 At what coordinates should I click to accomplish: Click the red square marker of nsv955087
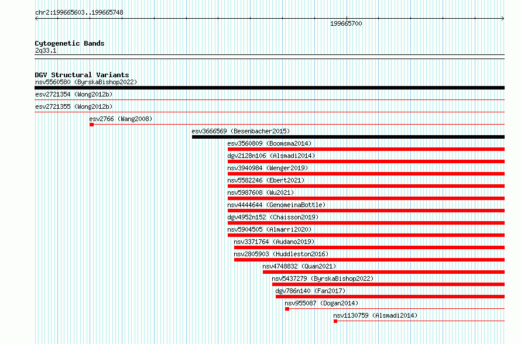pyautogui.click(x=287, y=309)
